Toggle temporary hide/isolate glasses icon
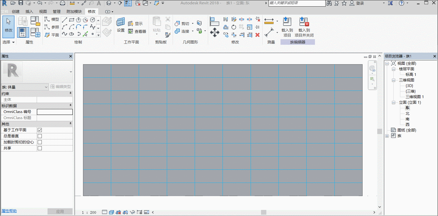438x216 pixels. 132,212
